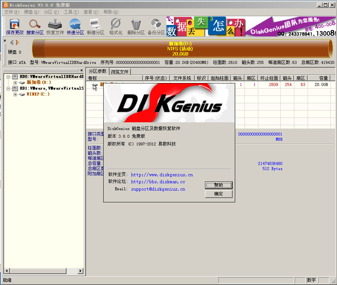The height and width of the screenshot is (285, 337).
Task: Open the http://www.diskgenius.cn homepage link
Action: pyautogui.click(x=162, y=175)
